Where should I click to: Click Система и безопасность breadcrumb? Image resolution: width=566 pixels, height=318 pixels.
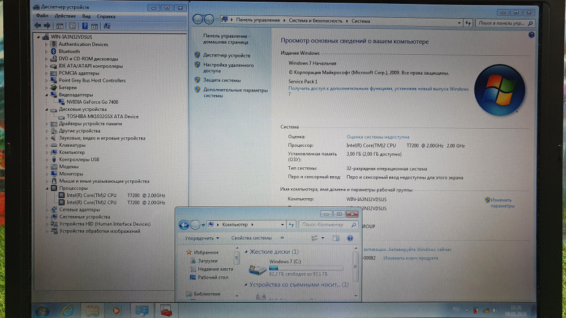pos(315,21)
